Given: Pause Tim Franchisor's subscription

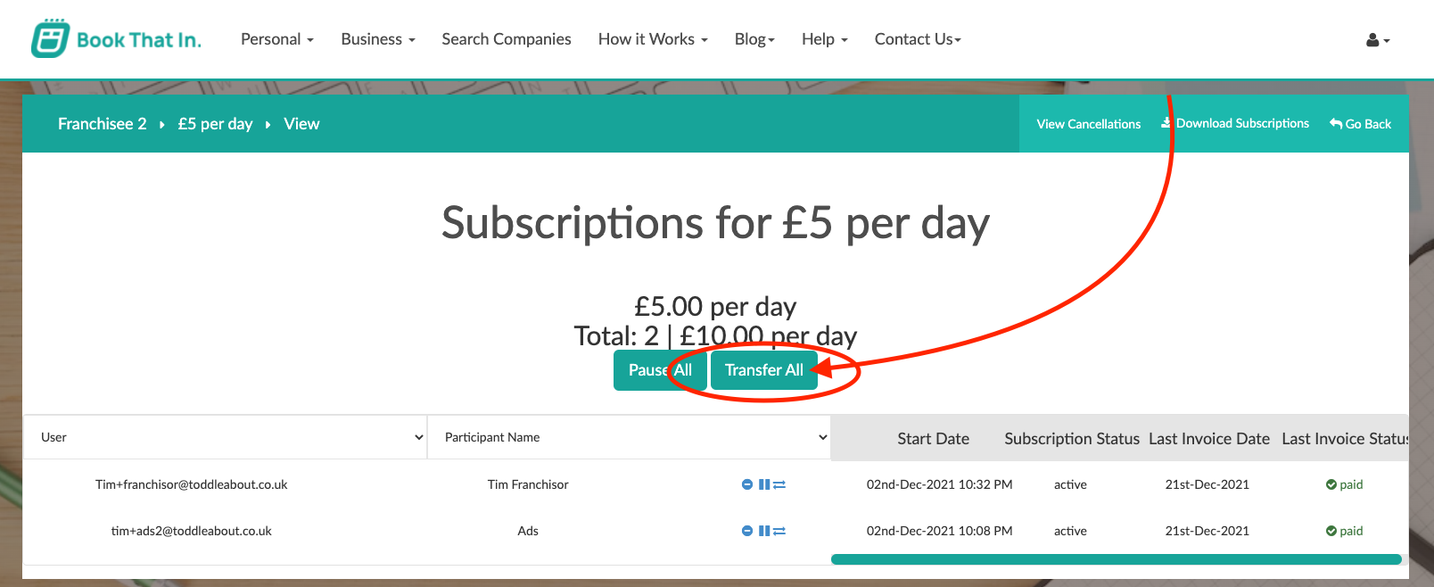Looking at the screenshot, I should point(764,484).
